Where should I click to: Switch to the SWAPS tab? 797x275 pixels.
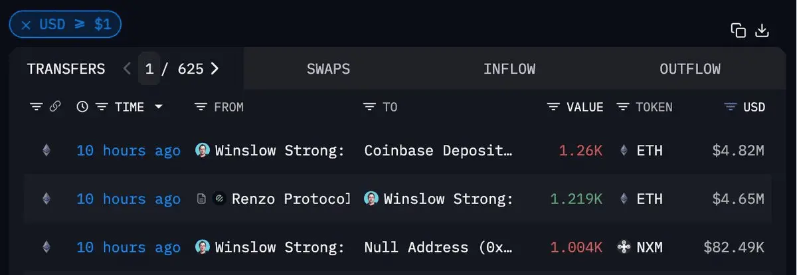click(x=328, y=68)
